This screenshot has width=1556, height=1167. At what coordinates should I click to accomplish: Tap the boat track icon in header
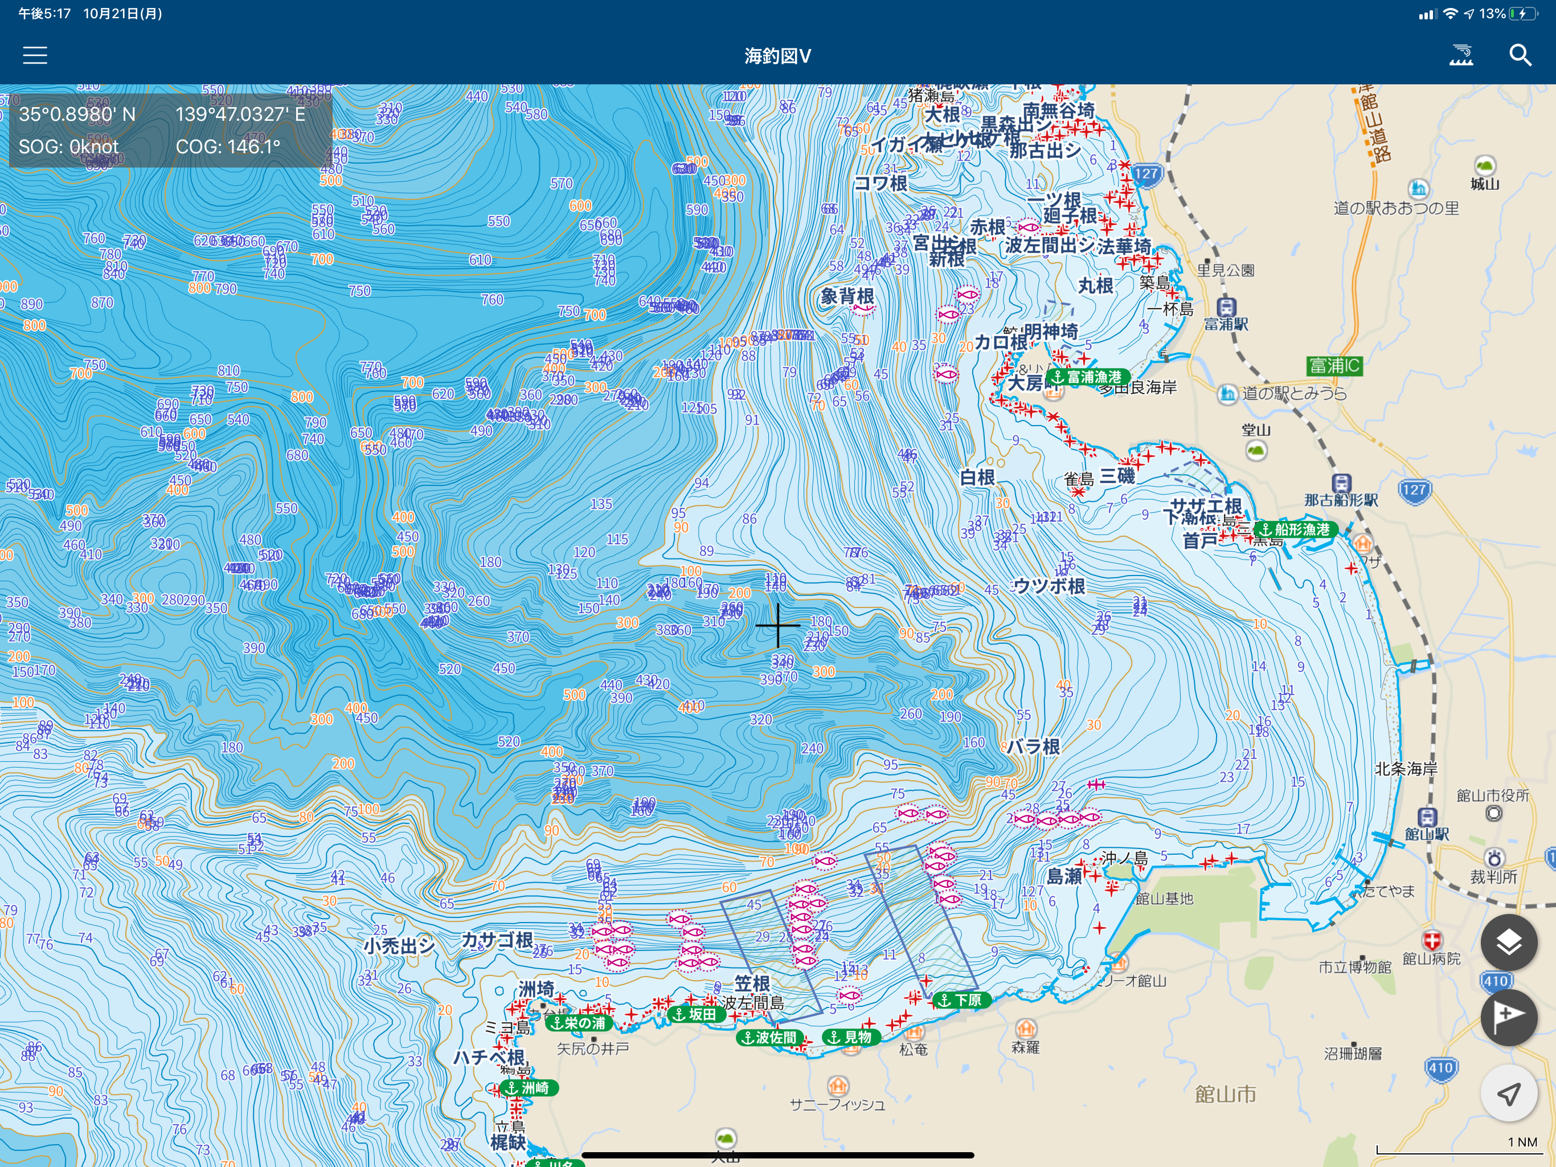(1461, 55)
